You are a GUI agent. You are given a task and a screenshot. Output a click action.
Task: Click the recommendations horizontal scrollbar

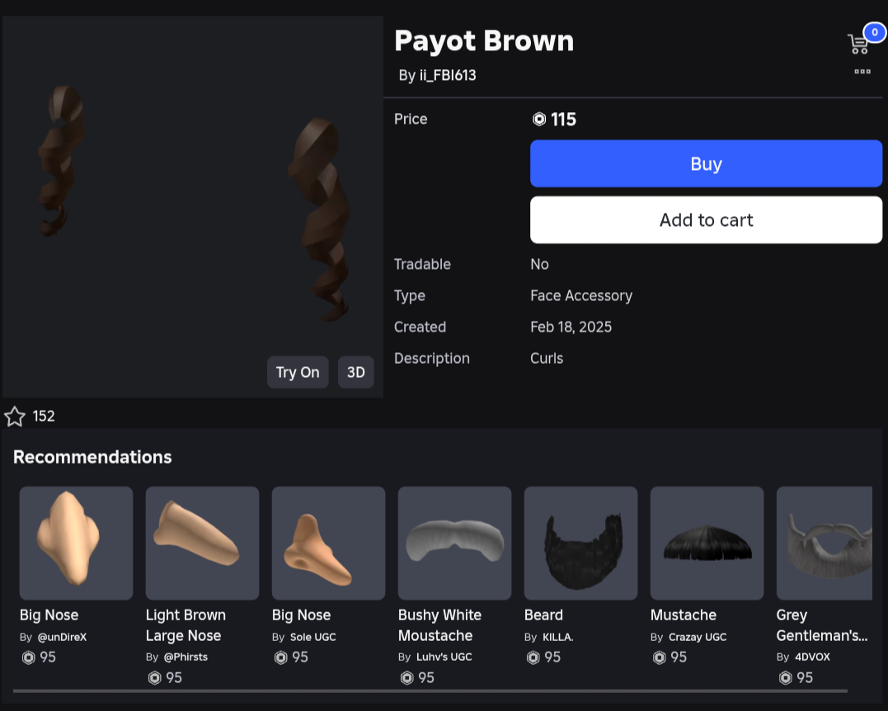(x=430, y=691)
